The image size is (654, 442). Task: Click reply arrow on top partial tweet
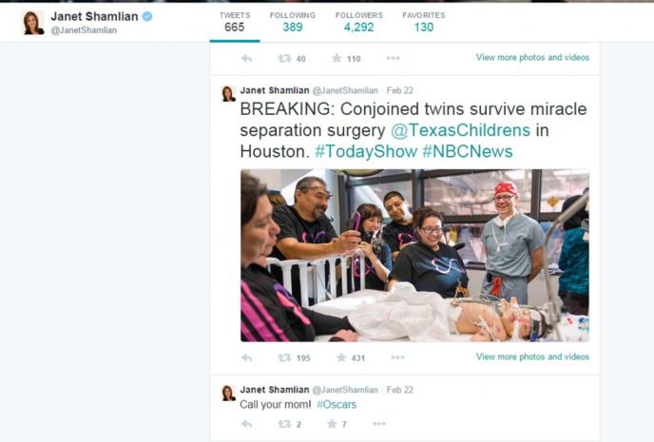click(x=246, y=58)
